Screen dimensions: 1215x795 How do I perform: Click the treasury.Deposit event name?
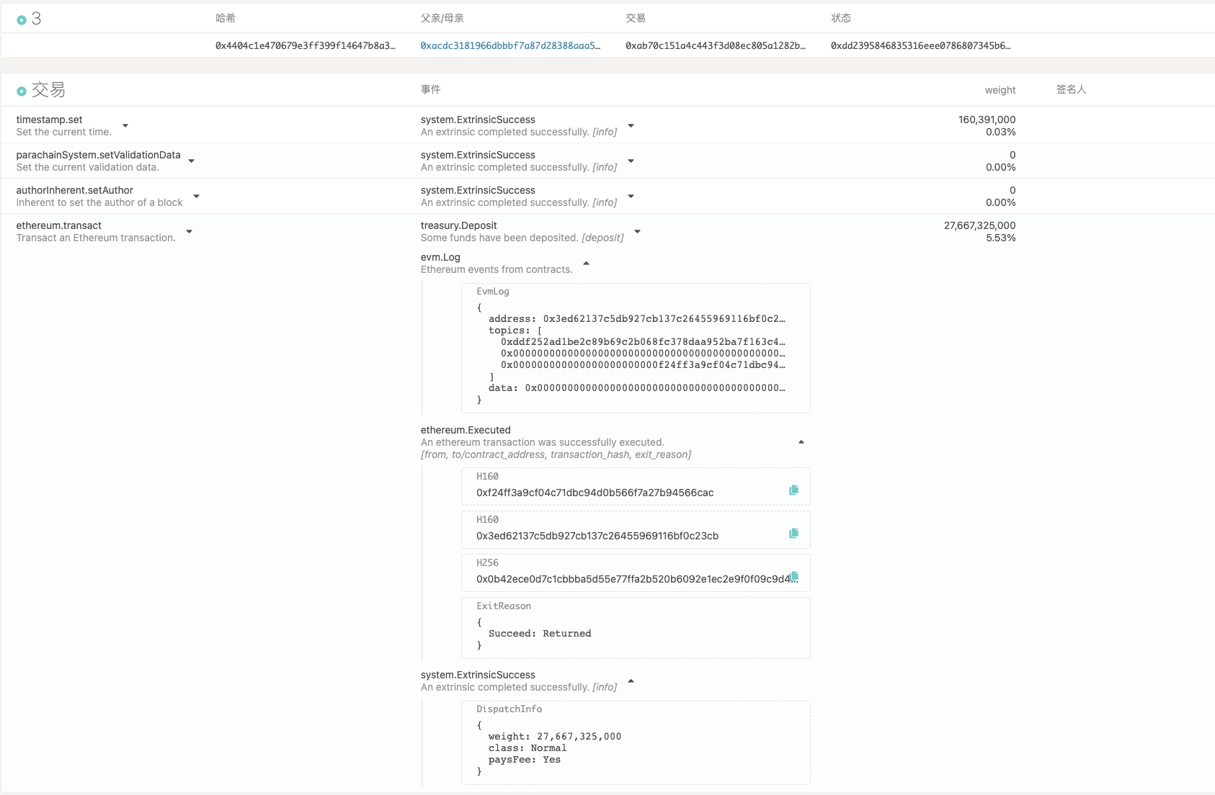(458, 225)
